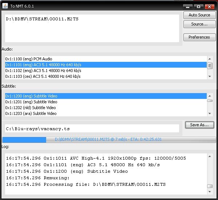Click the subtitle list scrollbar thumb

(x=210, y=101)
